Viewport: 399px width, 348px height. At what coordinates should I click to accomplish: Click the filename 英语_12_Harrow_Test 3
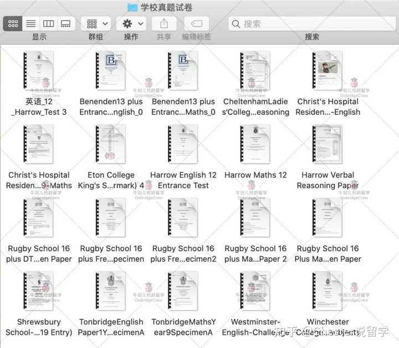click(39, 107)
